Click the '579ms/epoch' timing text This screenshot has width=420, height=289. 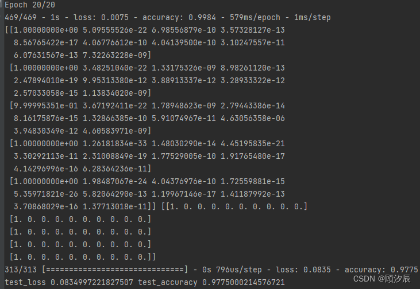tap(256, 18)
